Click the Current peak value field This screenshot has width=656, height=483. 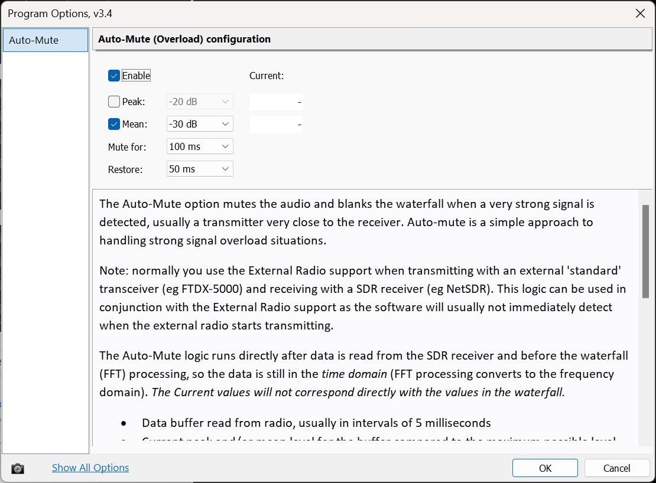click(x=275, y=102)
